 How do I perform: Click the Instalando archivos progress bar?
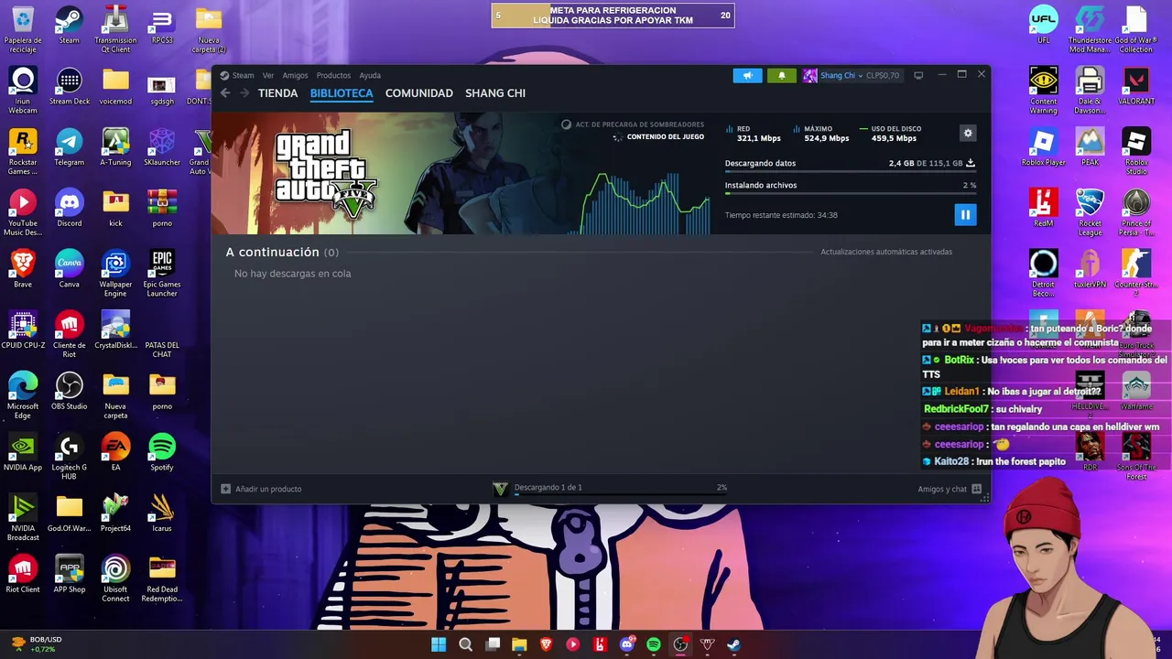pyautogui.click(x=851, y=194)
